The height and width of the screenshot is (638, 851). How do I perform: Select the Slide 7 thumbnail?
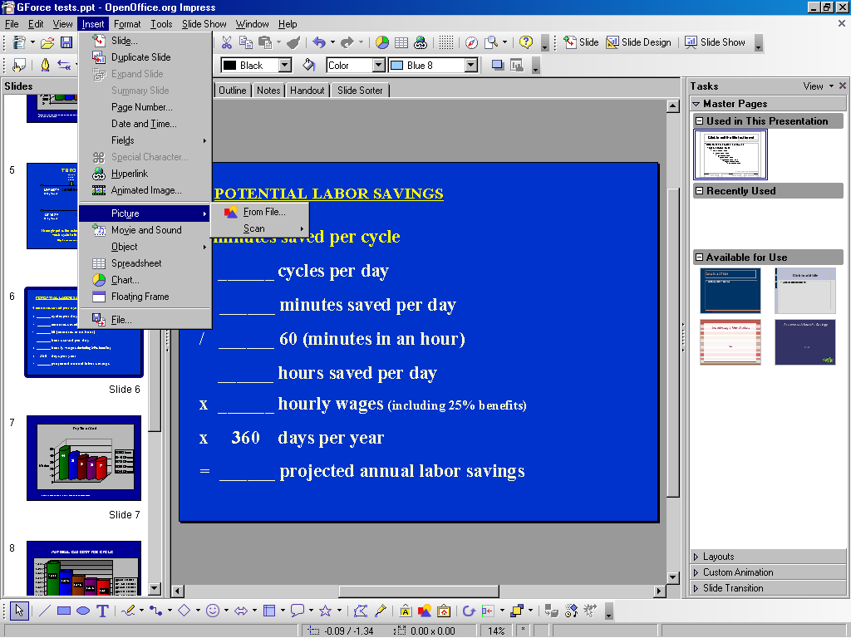click(83, 458)
